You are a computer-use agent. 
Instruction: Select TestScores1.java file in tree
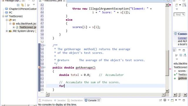(28, 27)
